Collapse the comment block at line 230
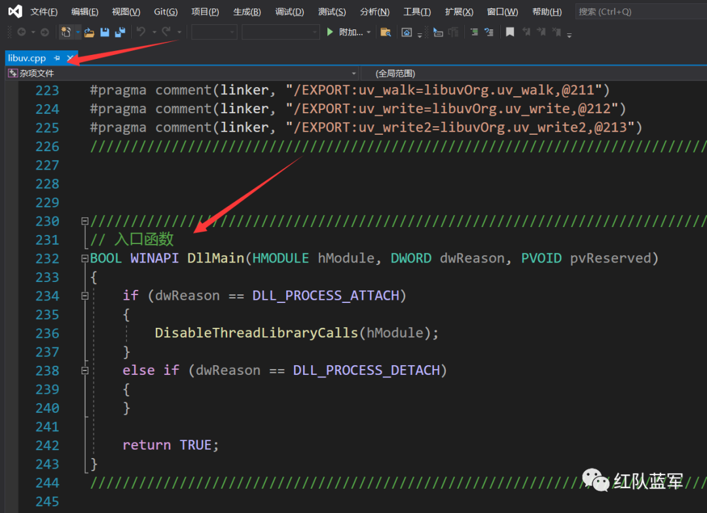 pyautogui.click(x=84, y=221)
